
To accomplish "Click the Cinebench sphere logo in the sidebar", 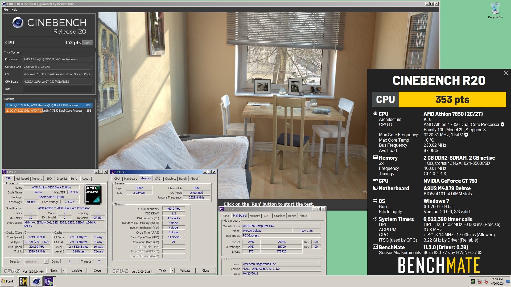I will tap(18, 23).
